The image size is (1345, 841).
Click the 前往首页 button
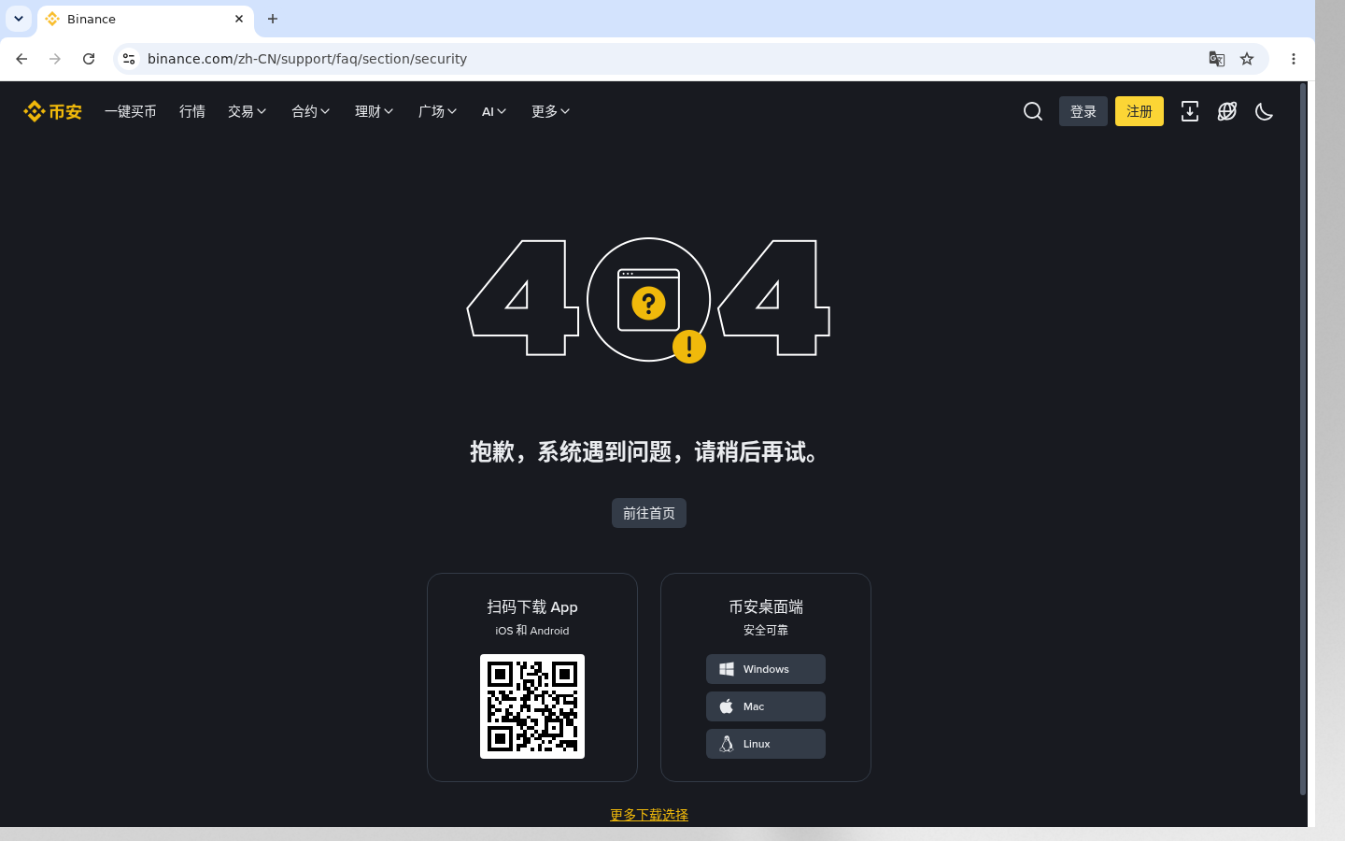(649, 513)
